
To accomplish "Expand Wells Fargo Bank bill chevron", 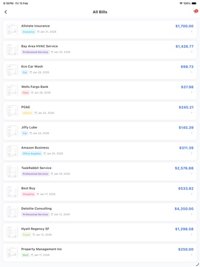I will 192,92.
